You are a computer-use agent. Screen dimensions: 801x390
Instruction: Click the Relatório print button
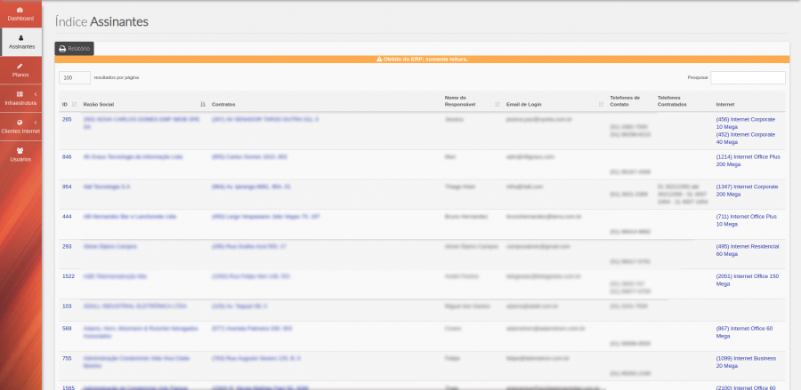pos(74,49)
